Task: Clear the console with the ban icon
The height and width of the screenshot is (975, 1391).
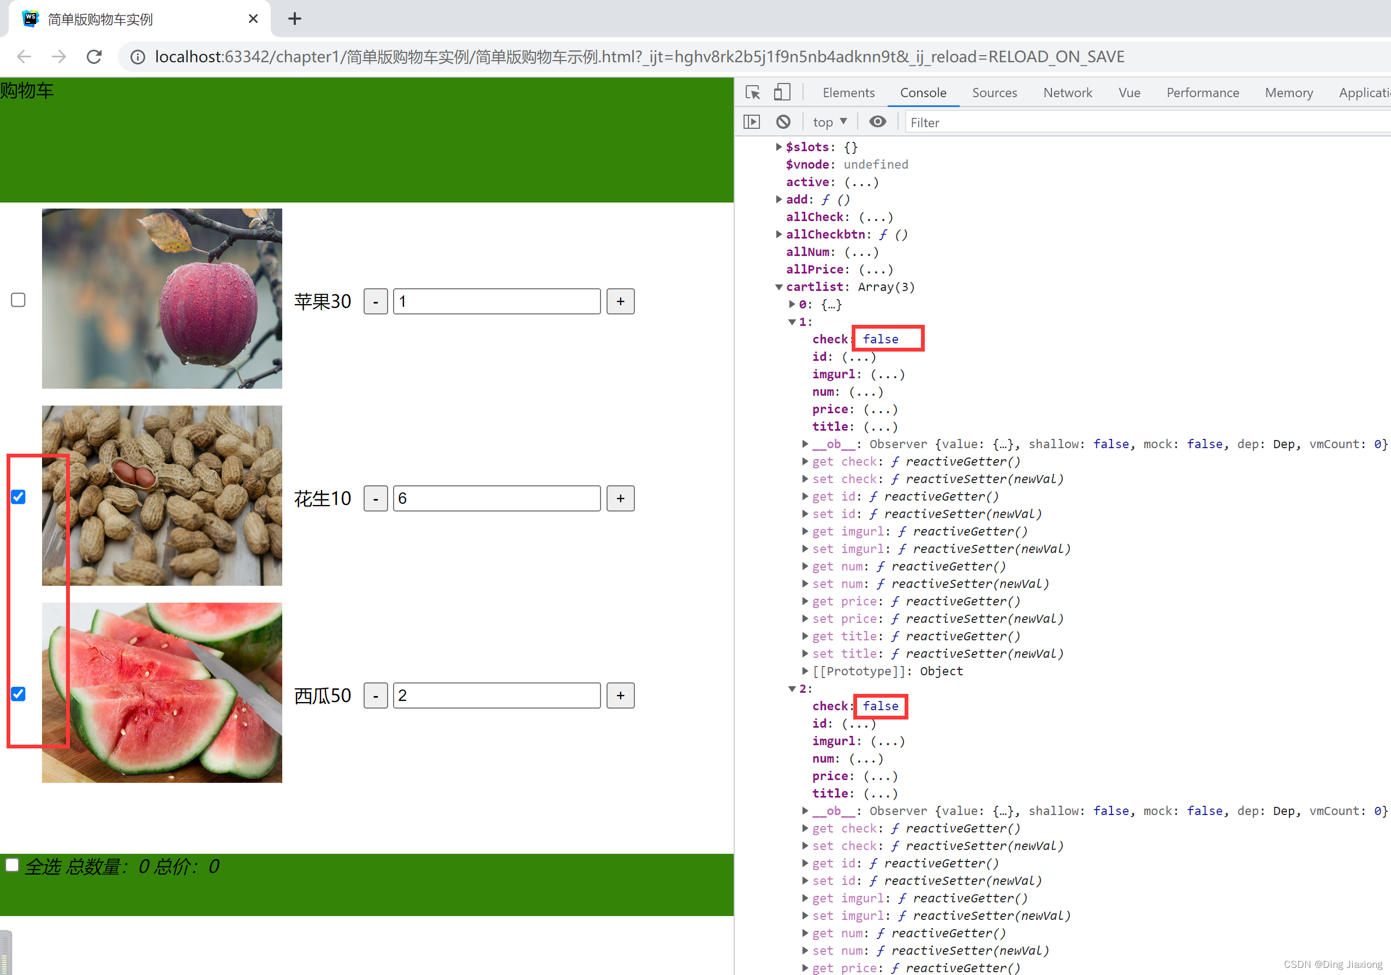Action: tap(783, 122)
